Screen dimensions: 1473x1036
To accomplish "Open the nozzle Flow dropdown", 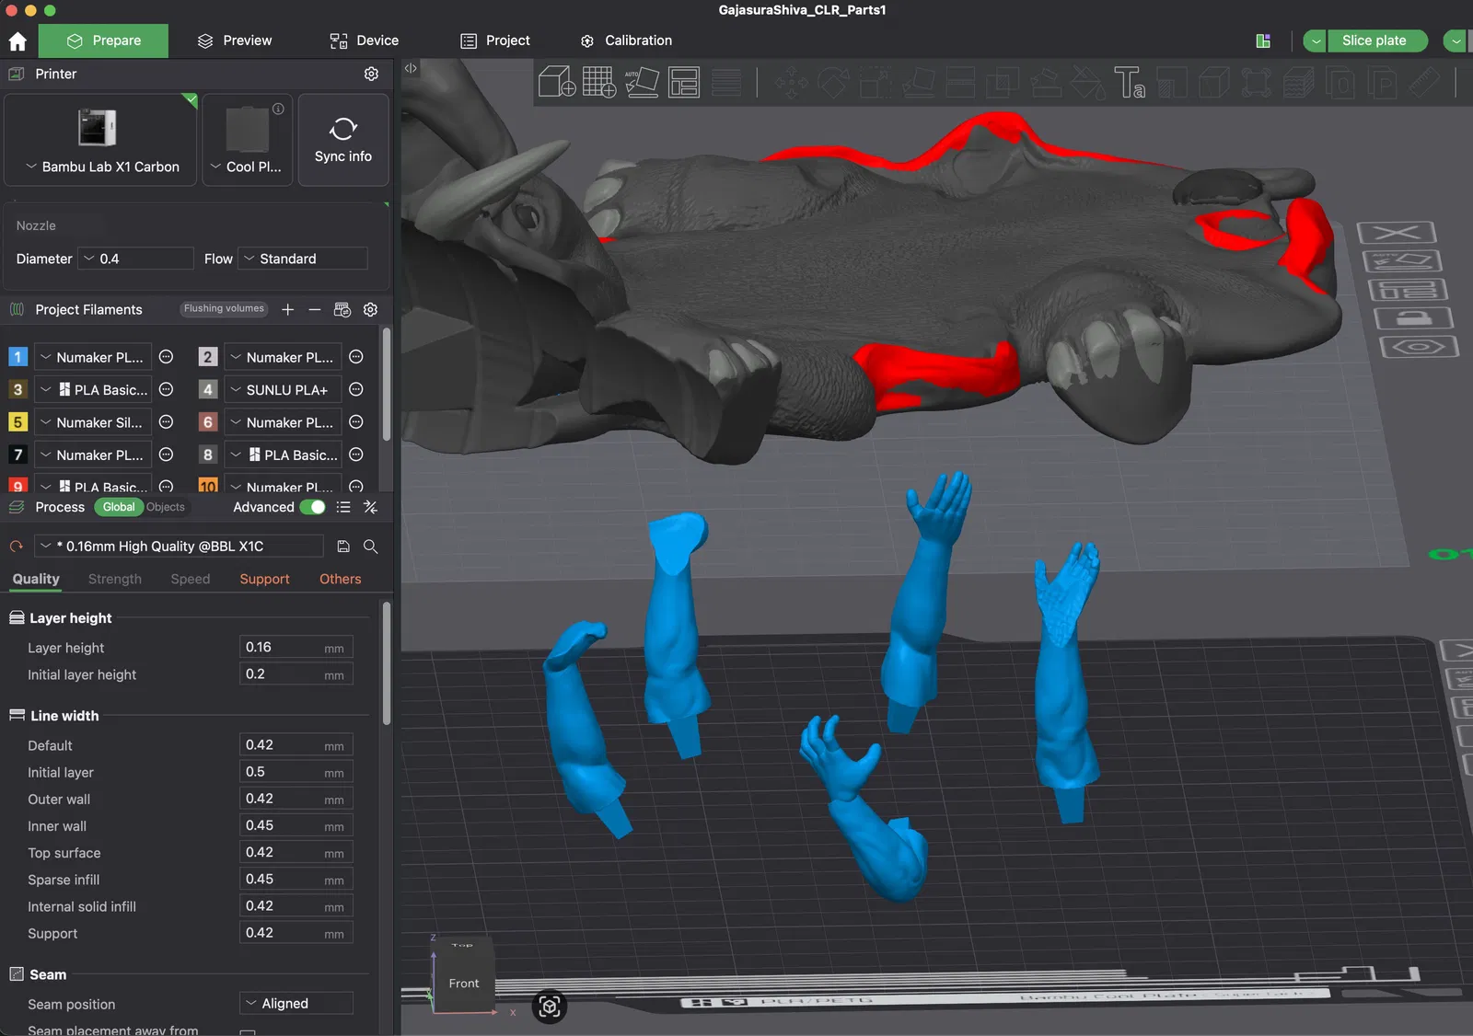I will click(303, 259).
